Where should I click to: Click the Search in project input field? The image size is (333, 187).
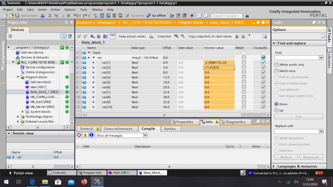(x=226, y=16)
